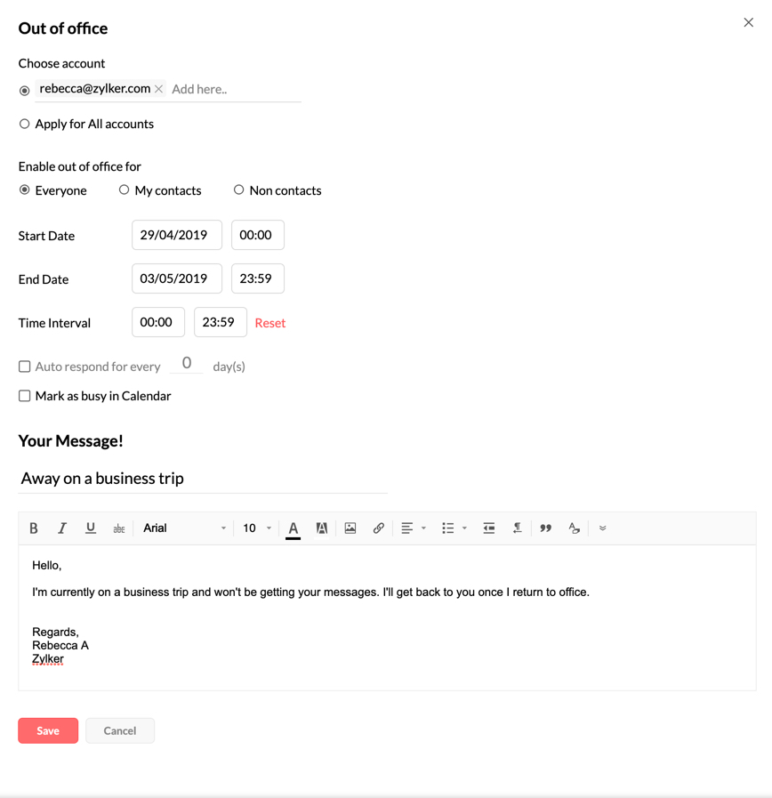Clear formatting from the text

point(574,528)
